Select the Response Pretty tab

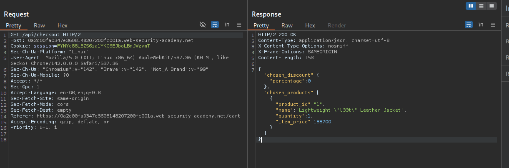point(261,25)
